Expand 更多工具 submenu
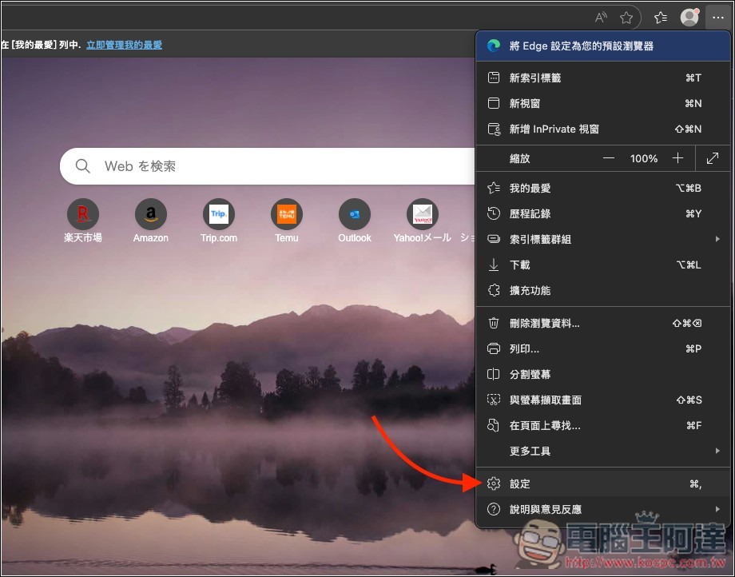This screenshot has width=735, height=577. [x=603, y=451]
